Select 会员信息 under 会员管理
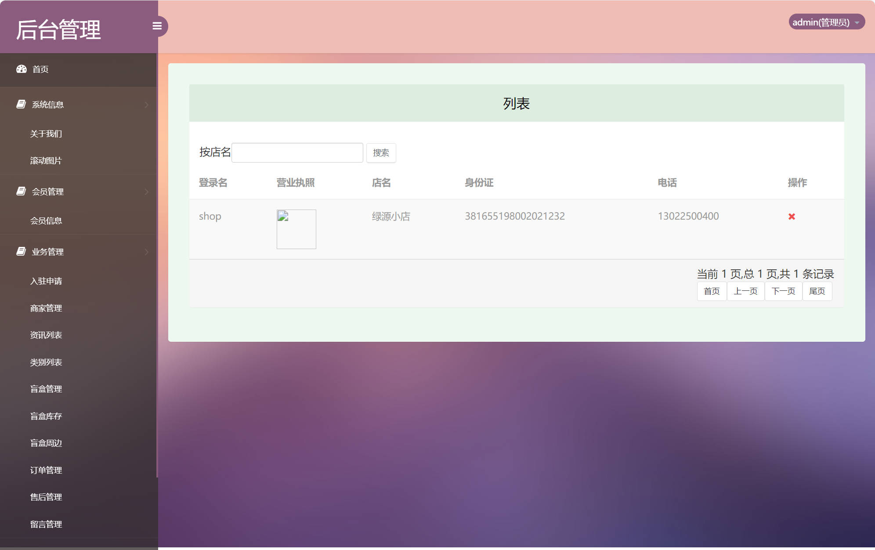 (x=46, y=220)
